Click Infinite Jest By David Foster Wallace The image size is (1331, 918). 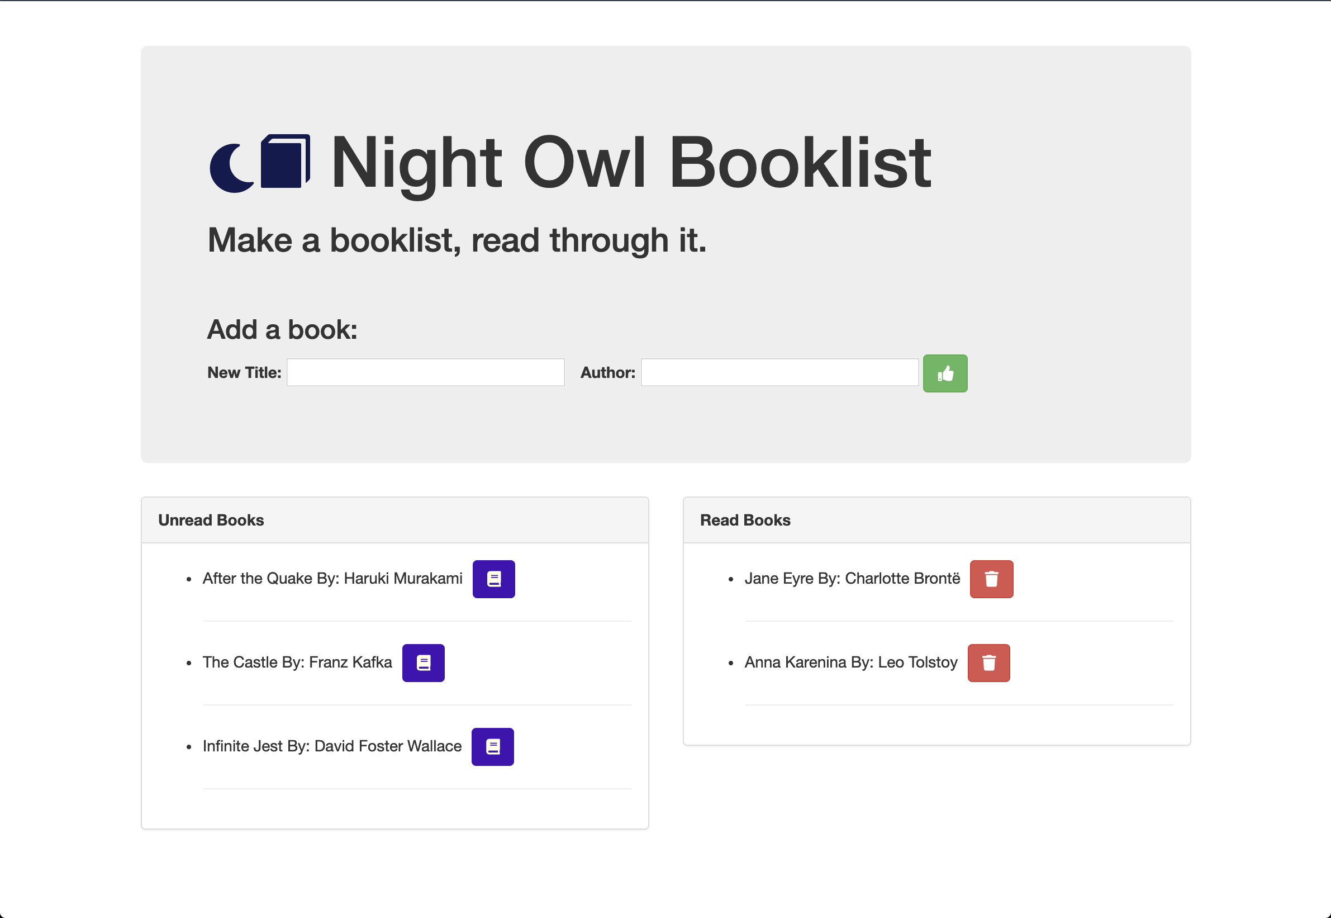point(332,746)
